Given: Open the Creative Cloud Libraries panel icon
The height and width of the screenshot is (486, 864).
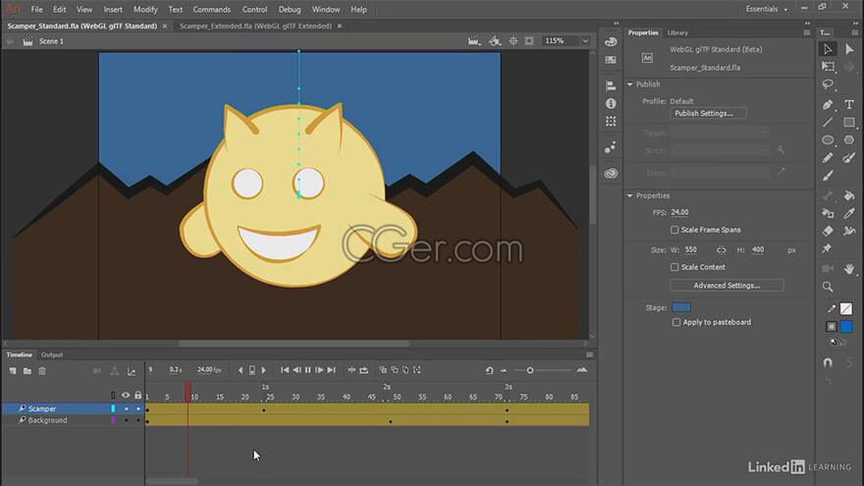Looking at the screenshot, I should [611, 174].
